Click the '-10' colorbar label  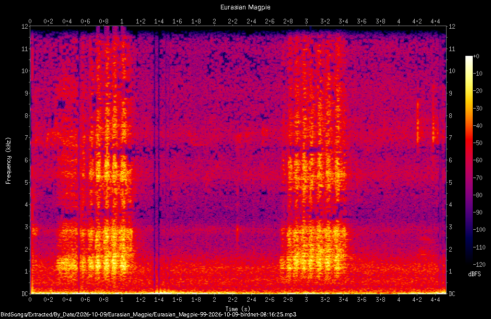pyautogui.click(x=478, y=74)
